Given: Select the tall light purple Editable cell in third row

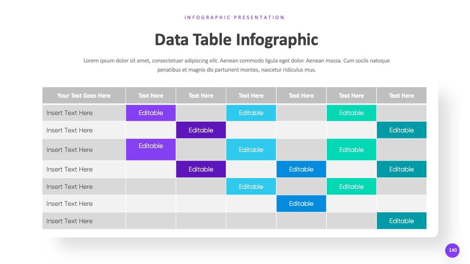Looking at the screenshot, I should 151,149.
